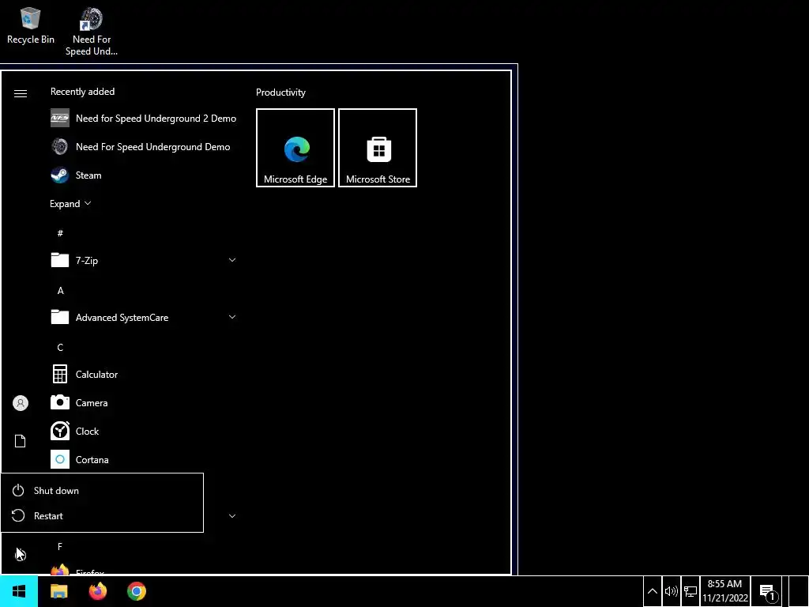This screenshot has width=809, height=607.
Task: Choose Restart from power menu
Action: 102,515
